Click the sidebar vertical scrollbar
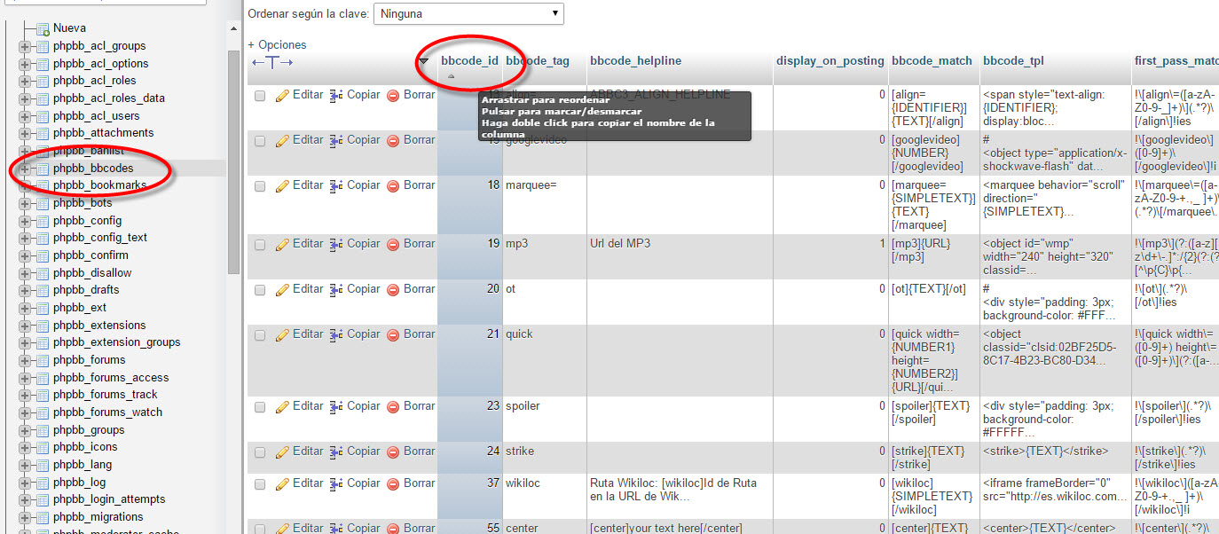 pos(233,160)
